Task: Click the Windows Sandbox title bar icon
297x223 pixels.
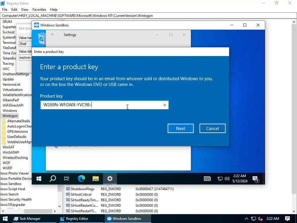Action: point(36,25)
